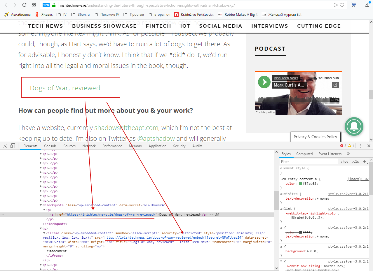The width and height of the screenshot is (373, 271).
Task: Switch to the Sources tab
Action: (x=69, y=146)
